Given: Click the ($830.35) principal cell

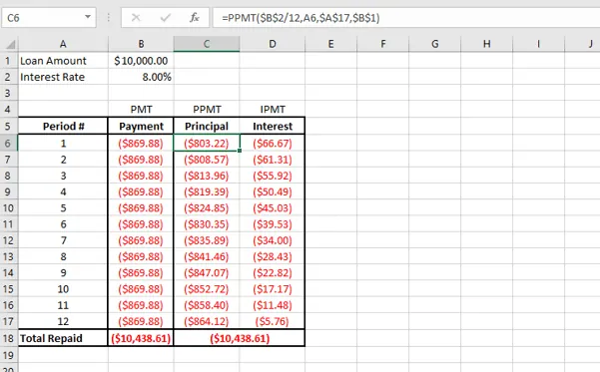Looking at the screenshot, I should pos(207,224).
